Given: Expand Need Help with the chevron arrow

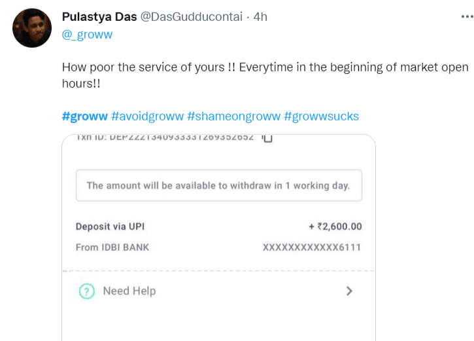Looking at the screenshot, I should click(x=349, y=291).
